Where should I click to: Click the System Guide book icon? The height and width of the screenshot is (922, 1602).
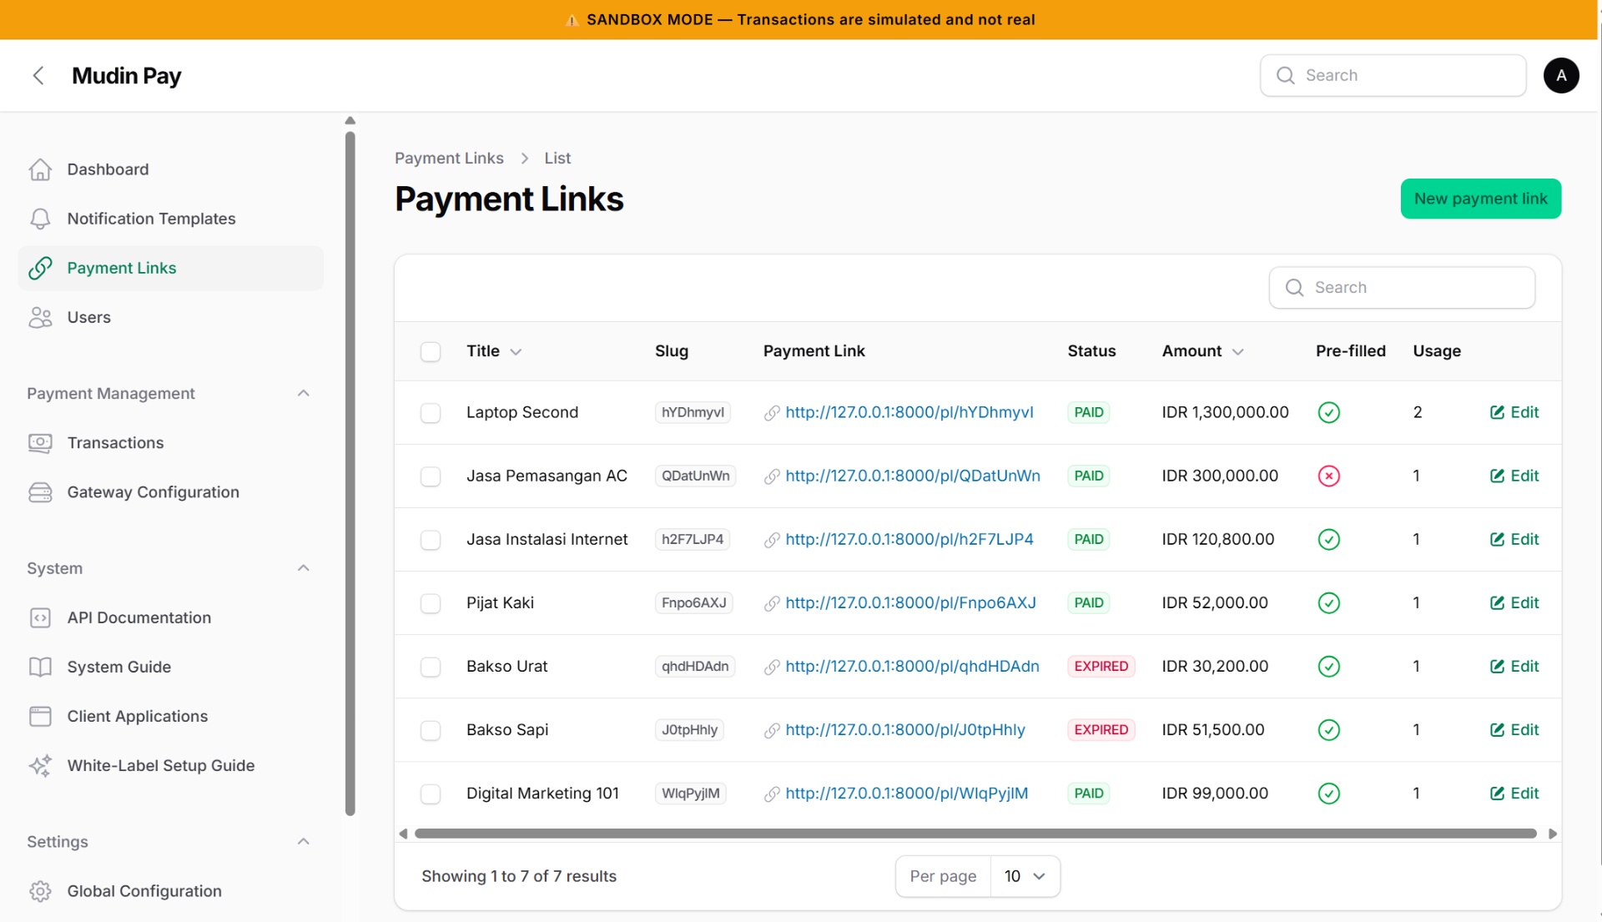tap(40, 667)
